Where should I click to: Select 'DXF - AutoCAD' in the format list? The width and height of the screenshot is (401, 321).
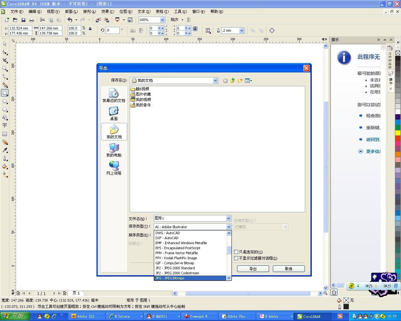pos(190,238)
